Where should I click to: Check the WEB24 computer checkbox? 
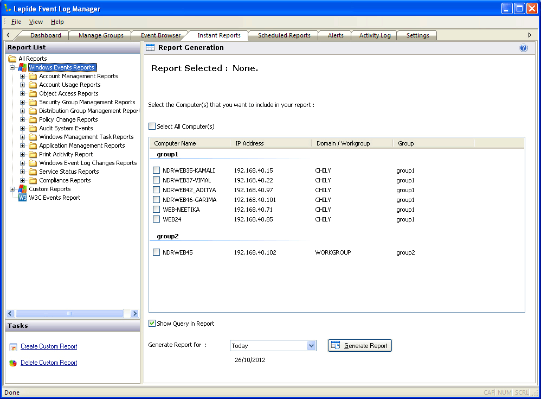(x=156, y=219)
